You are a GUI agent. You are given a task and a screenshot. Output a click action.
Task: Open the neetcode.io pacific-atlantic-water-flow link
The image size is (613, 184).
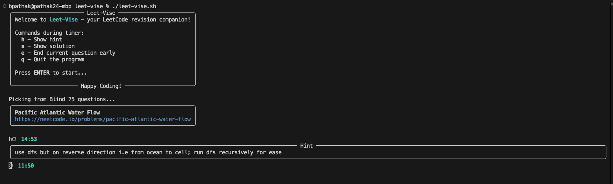pyautogui.click(x=103, y=119)
